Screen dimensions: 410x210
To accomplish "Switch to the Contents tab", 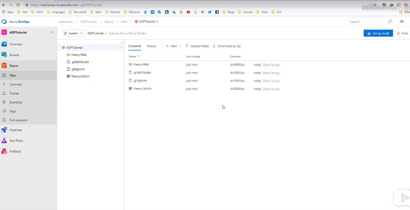I will click(x=135, y=46).
